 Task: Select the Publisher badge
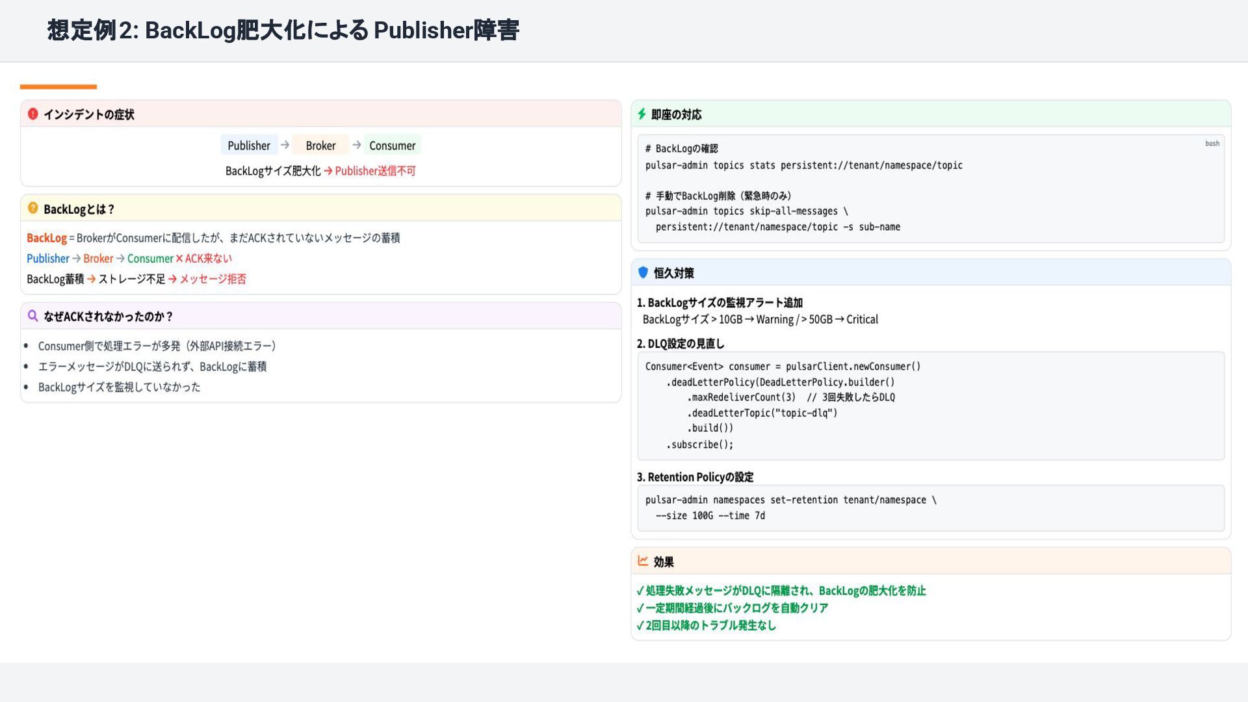[249, 145]
